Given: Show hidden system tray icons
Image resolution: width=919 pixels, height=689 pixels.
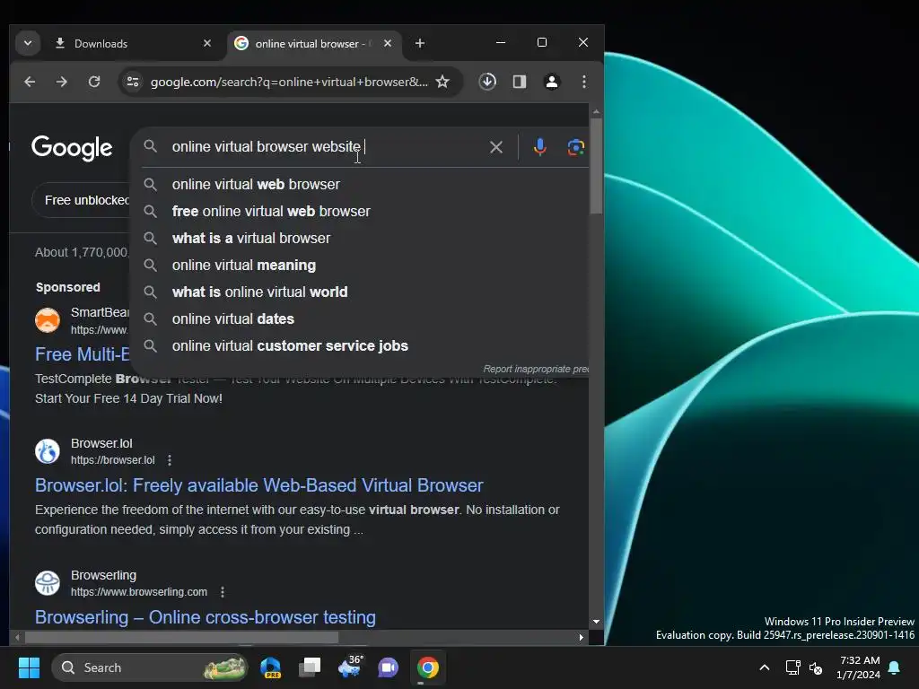Looking at the screenshot, I should pyautogui.click(x=765, y=667).
